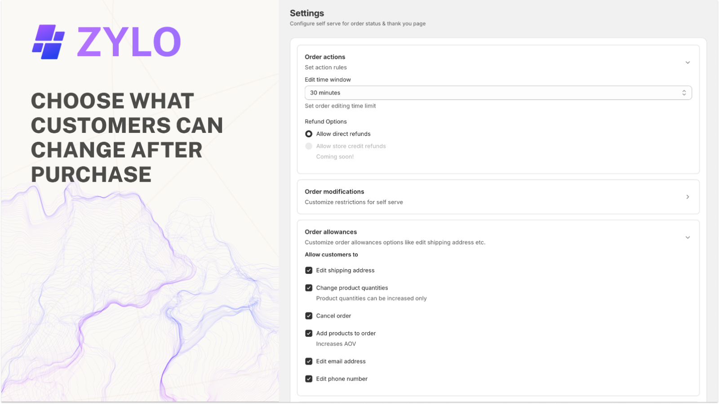Uncheck the Cancel order checkbox

coord(309,316)
